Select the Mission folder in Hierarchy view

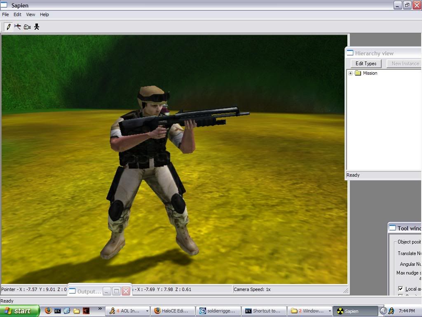tap(370, 73)
